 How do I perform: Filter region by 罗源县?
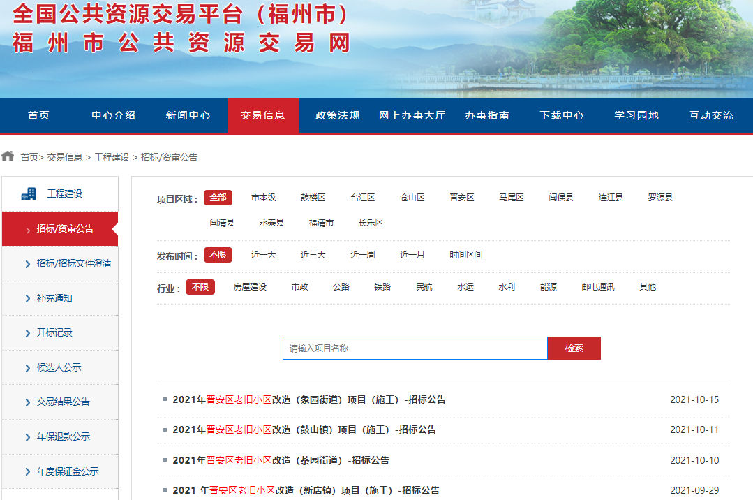[660, 198]
